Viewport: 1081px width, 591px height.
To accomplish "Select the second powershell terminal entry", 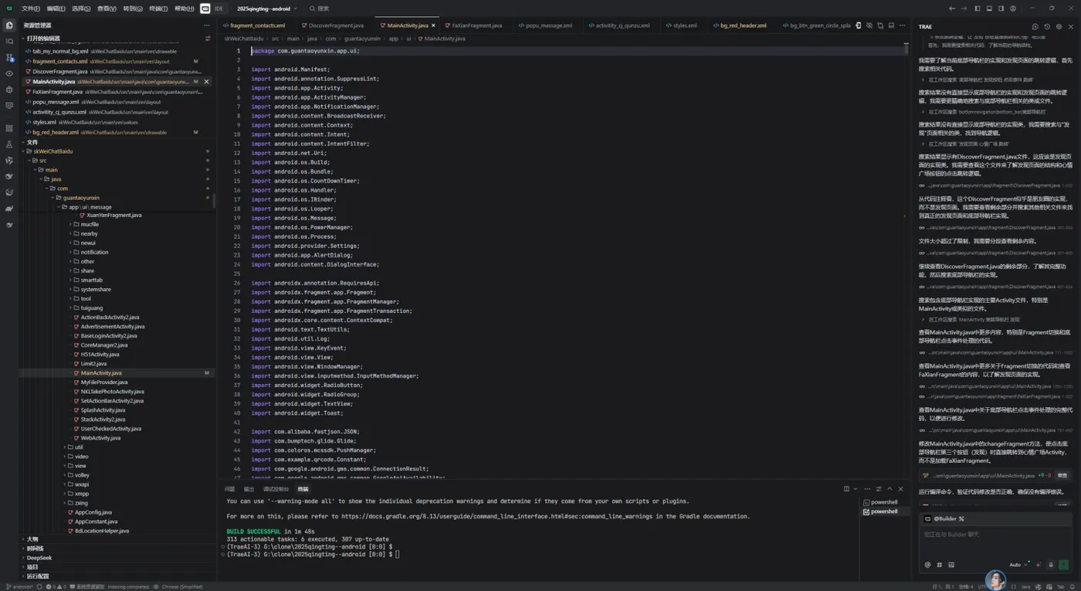I will click(x=884, y=511).
